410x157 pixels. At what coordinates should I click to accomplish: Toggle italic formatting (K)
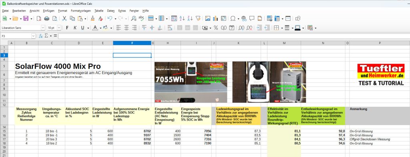(75, 28)
